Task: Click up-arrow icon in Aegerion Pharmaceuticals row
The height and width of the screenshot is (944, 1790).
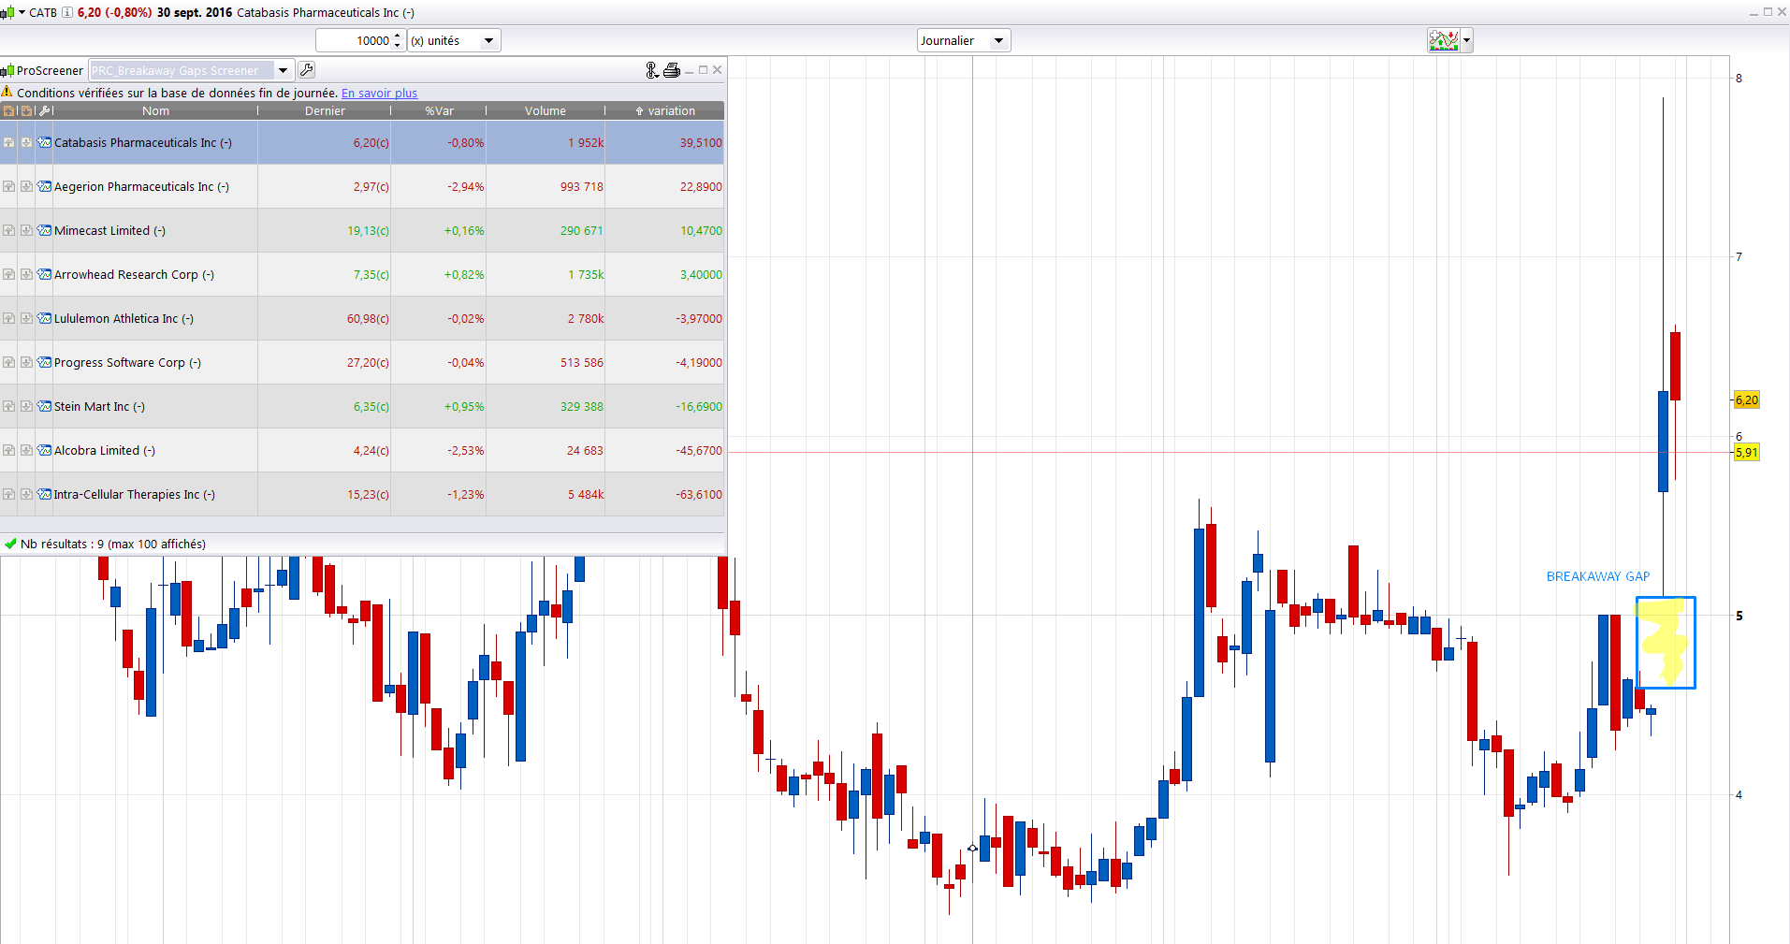Action: pos(9,186)
